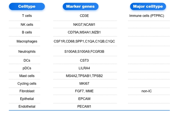Click the PECAM1 marker gene text
Screen dimensions: 179x113
[84, 106]
